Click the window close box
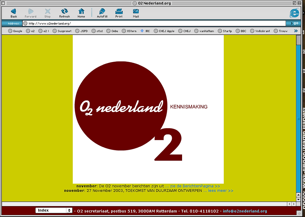 pyautogui.click(x=3, y=3)
